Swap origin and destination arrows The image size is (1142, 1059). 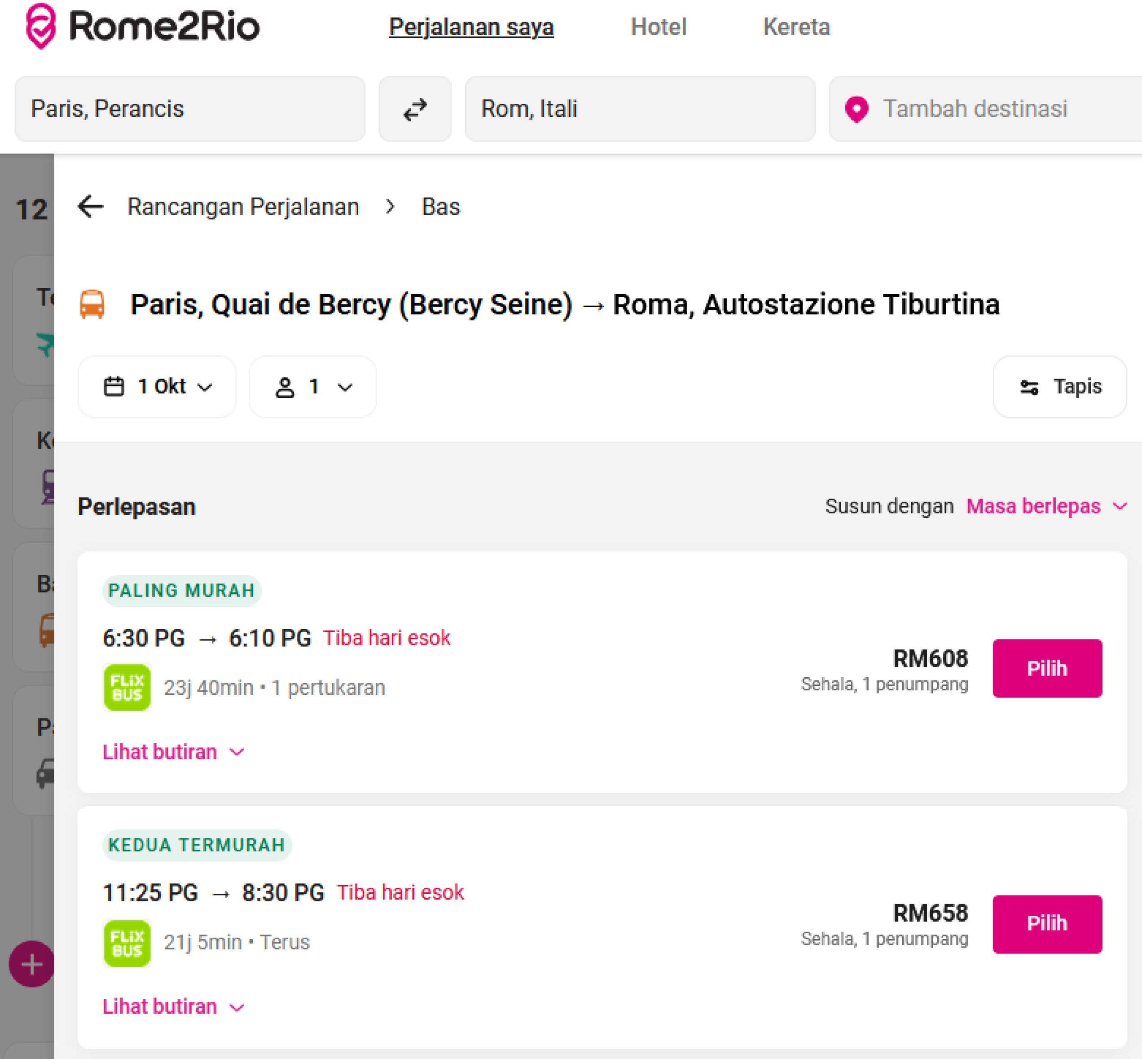coord(415,109)
